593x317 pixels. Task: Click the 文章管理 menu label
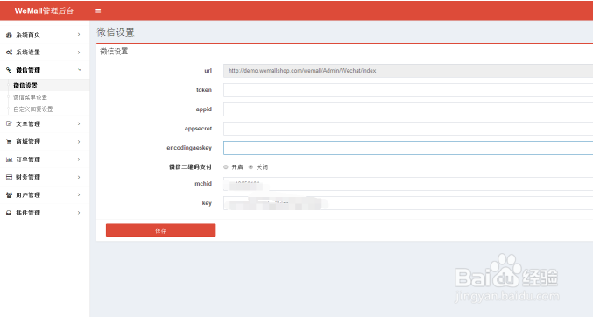pos(28,123)
